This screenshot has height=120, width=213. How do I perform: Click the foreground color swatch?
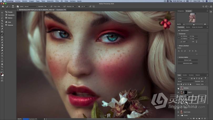[2, 74]
